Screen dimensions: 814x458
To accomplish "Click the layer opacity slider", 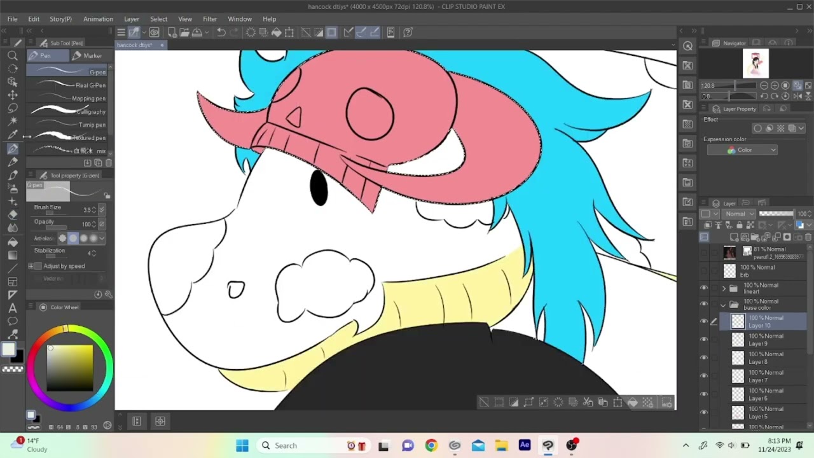I will [776, 214].
